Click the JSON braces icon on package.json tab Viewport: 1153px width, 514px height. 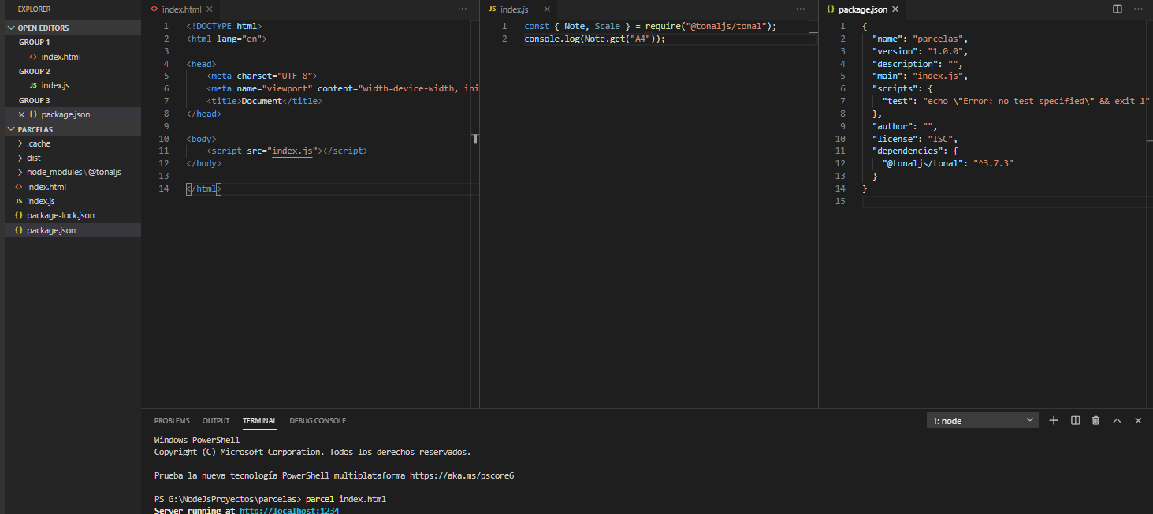click(831, 9)
